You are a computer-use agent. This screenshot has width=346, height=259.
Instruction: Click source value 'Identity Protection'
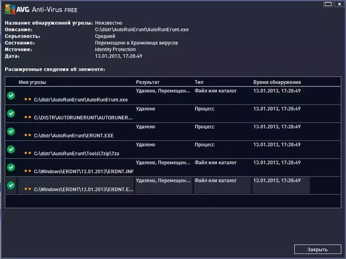click(x=115, y=50)
